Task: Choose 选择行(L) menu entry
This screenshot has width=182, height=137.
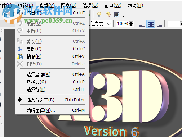Action: tap(52, 90)
